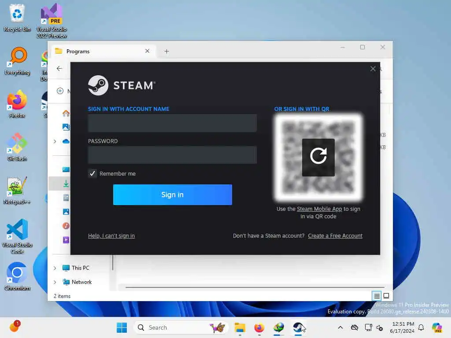Expand the Network tree node
This screenshot has width=451, height=338.
click(x=55, y=282)
